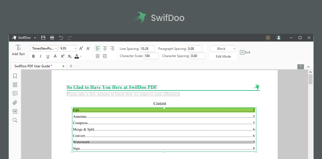Image resolution: width=322 pixels, height=159 pixels.
Task: Increase paragraph indent
Action: (x=98, y=56)
